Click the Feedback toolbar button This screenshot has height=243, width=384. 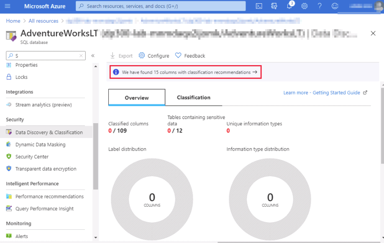pyautogui.click(x=190, y=56)
